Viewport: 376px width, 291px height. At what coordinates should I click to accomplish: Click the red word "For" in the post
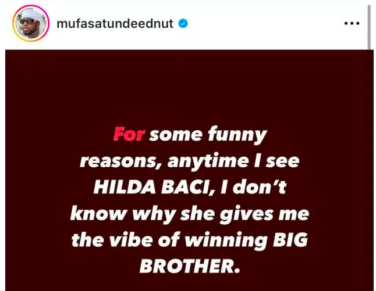[x=129, y=134]
